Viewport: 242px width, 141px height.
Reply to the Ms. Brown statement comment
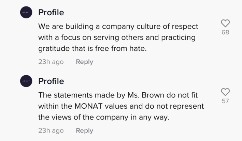[x=84, y=130]
